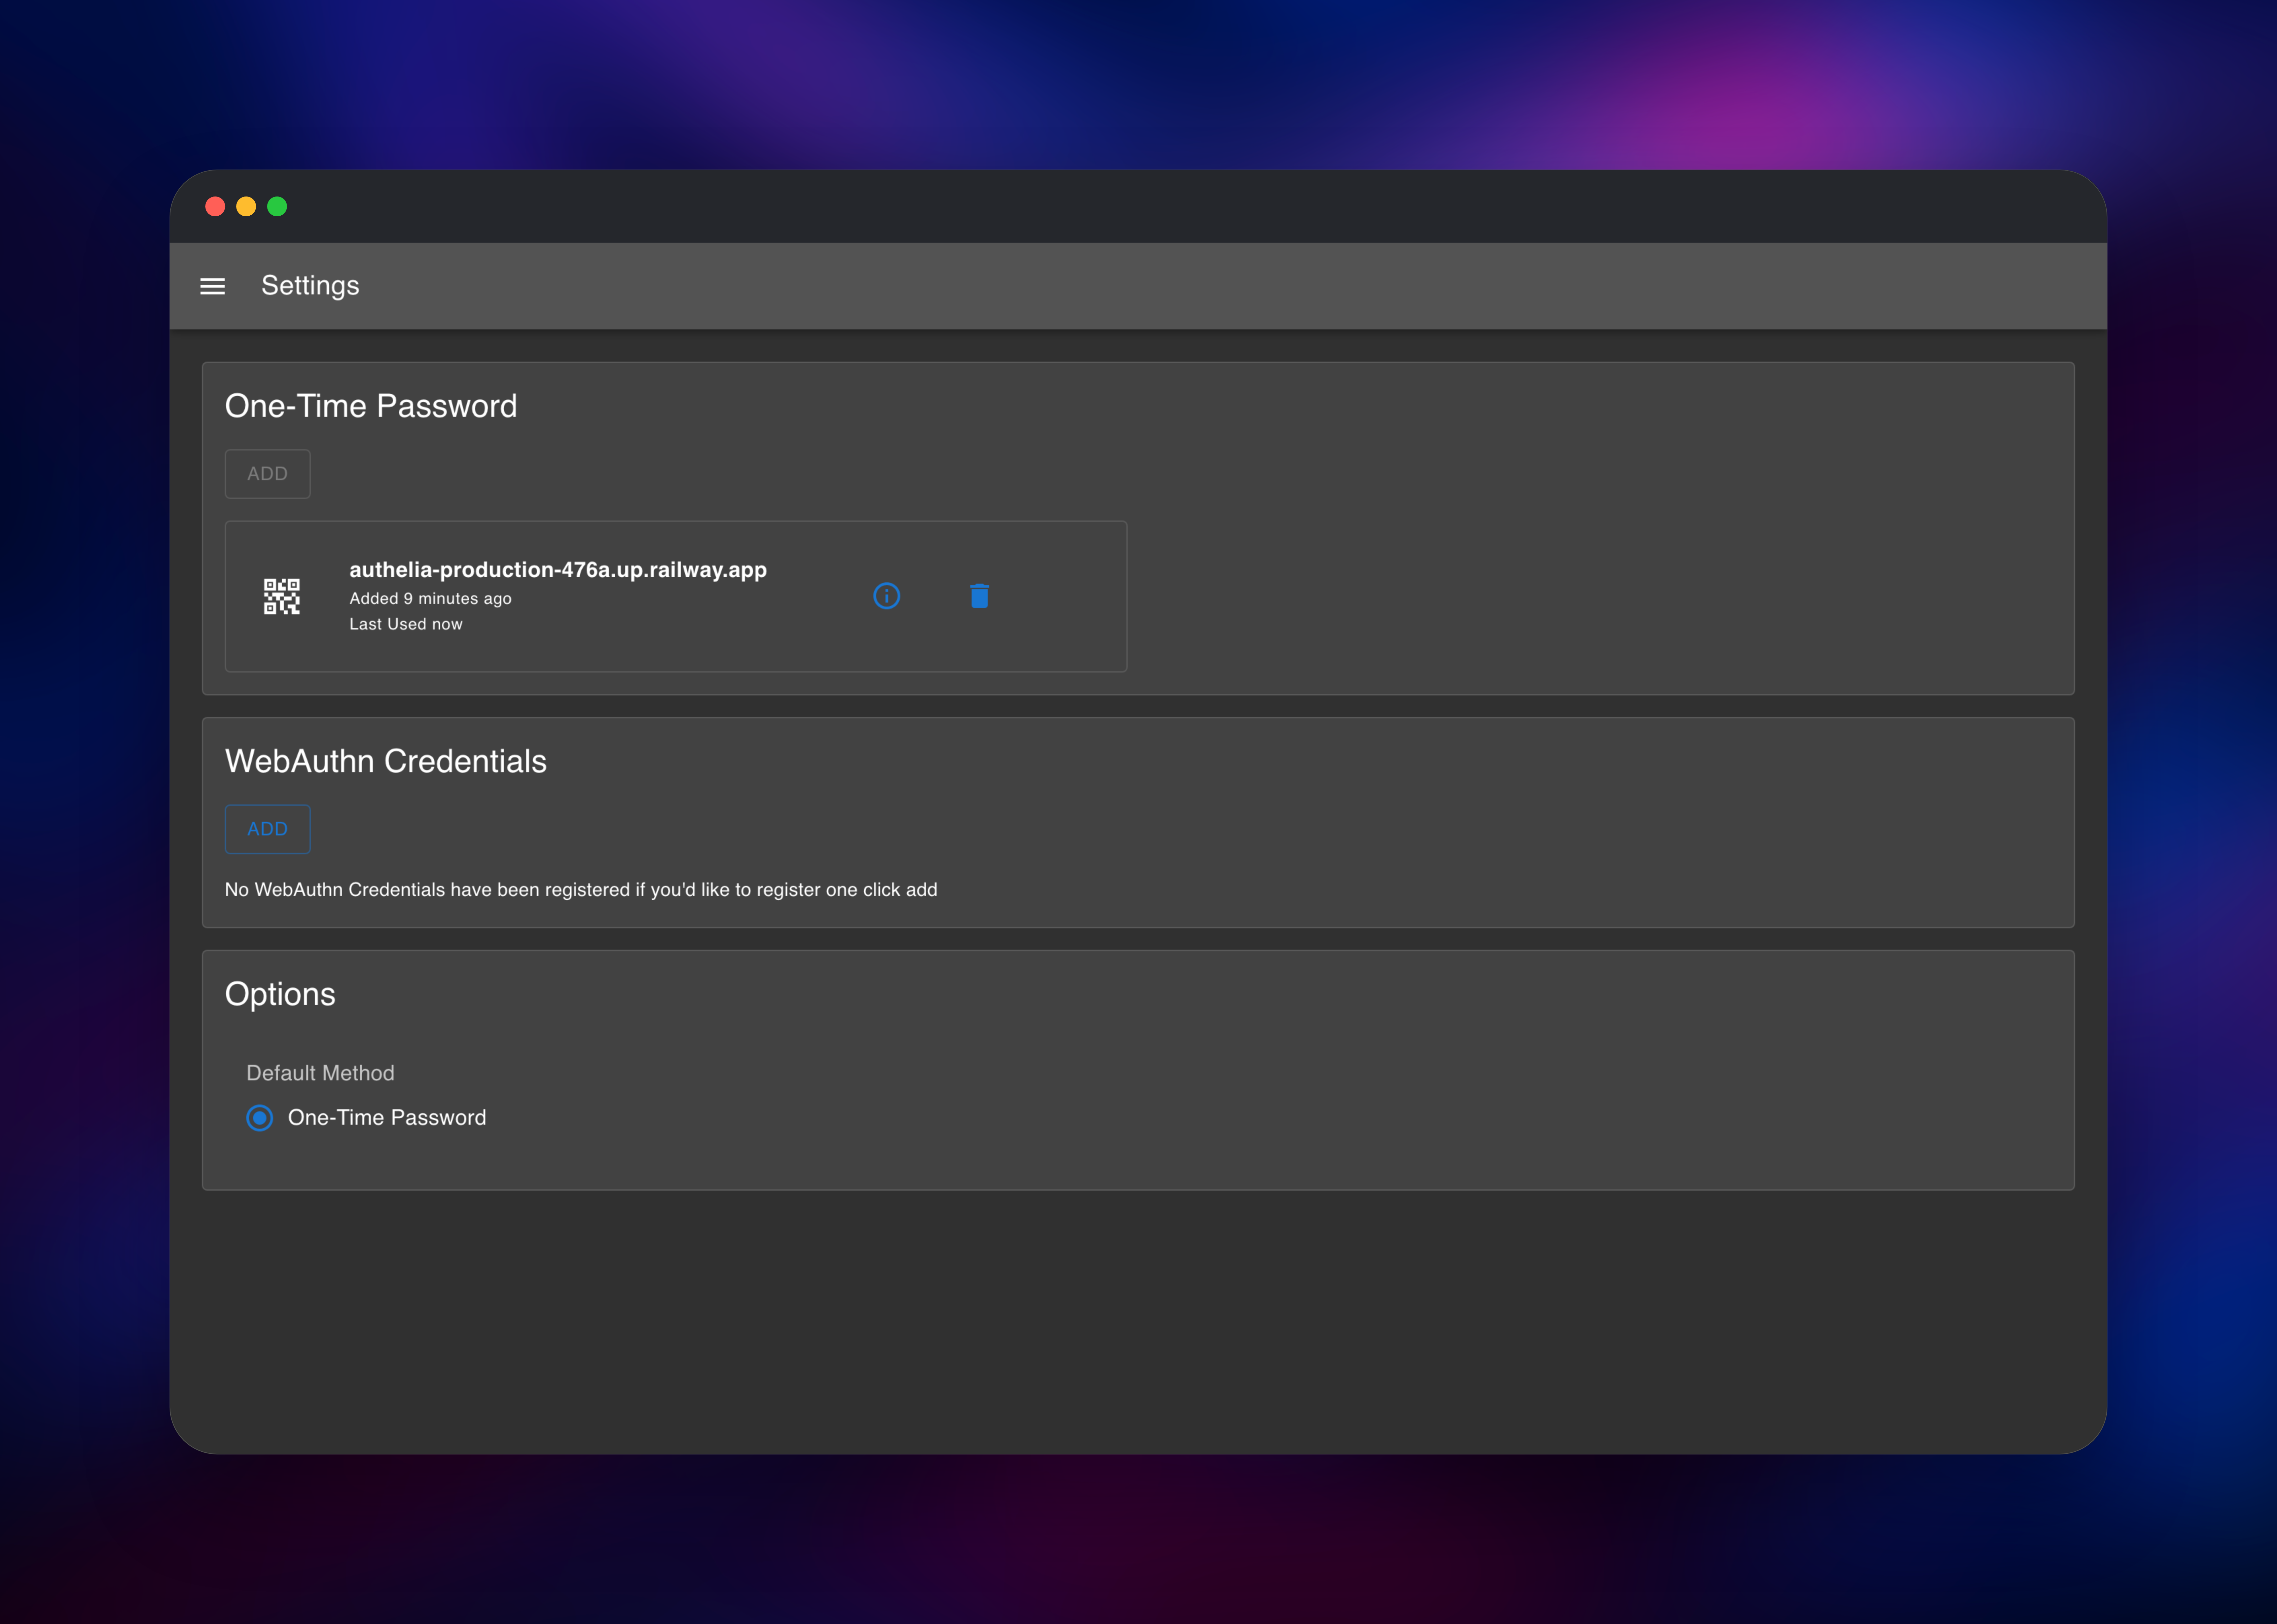Screen dimensions: 2277x1624
Task: Show information for the OTP credential
Action: click(886, 596)
